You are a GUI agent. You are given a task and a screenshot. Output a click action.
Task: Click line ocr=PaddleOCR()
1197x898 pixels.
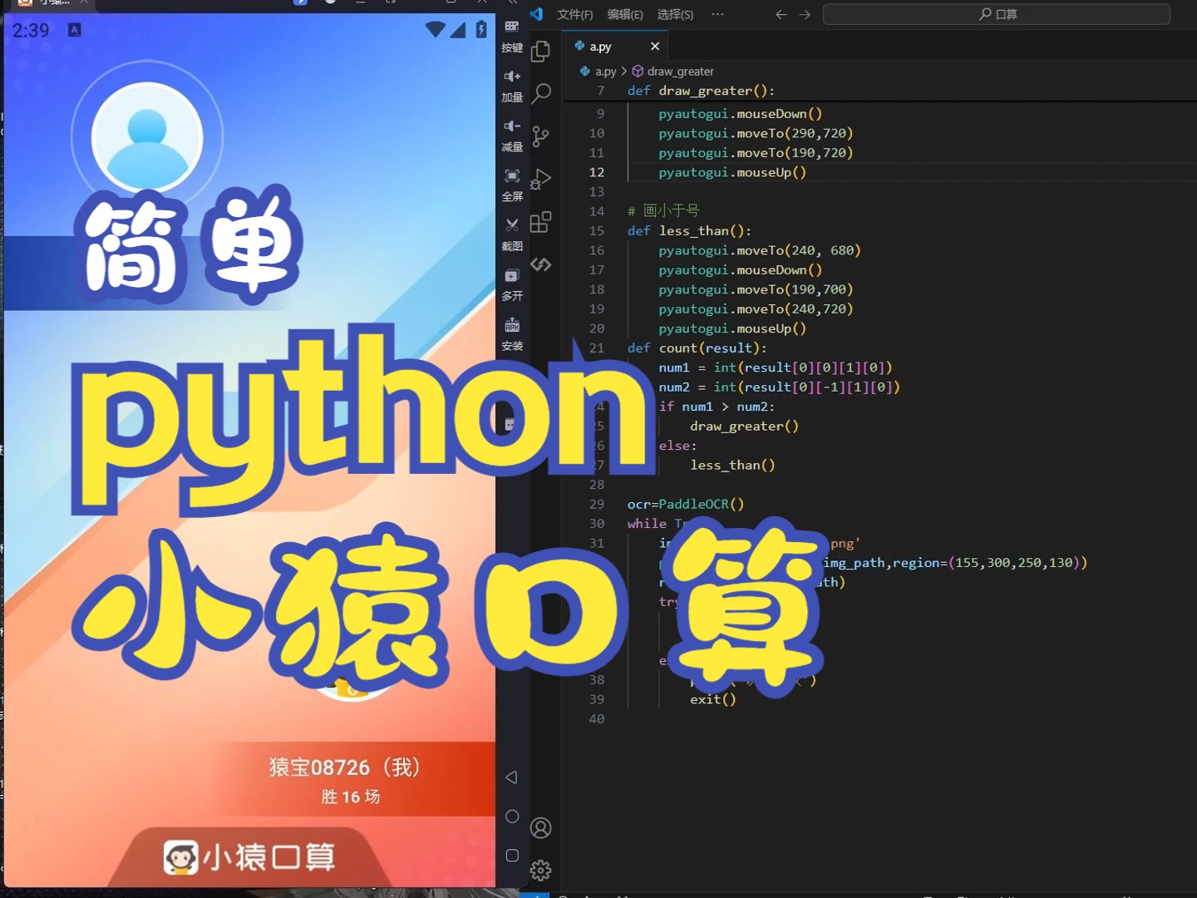[686, 504]
